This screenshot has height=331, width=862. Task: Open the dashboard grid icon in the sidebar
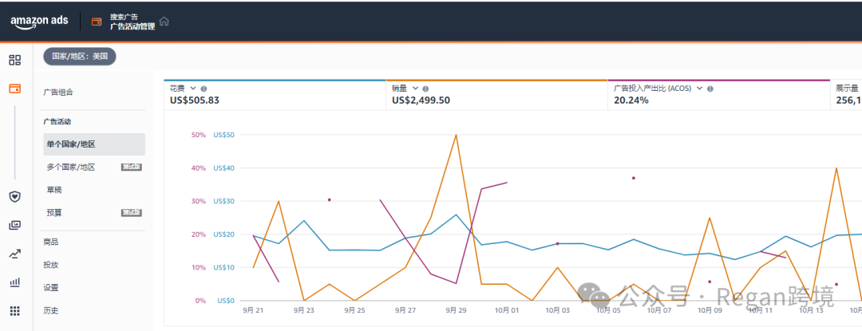[x=14, y=60]
